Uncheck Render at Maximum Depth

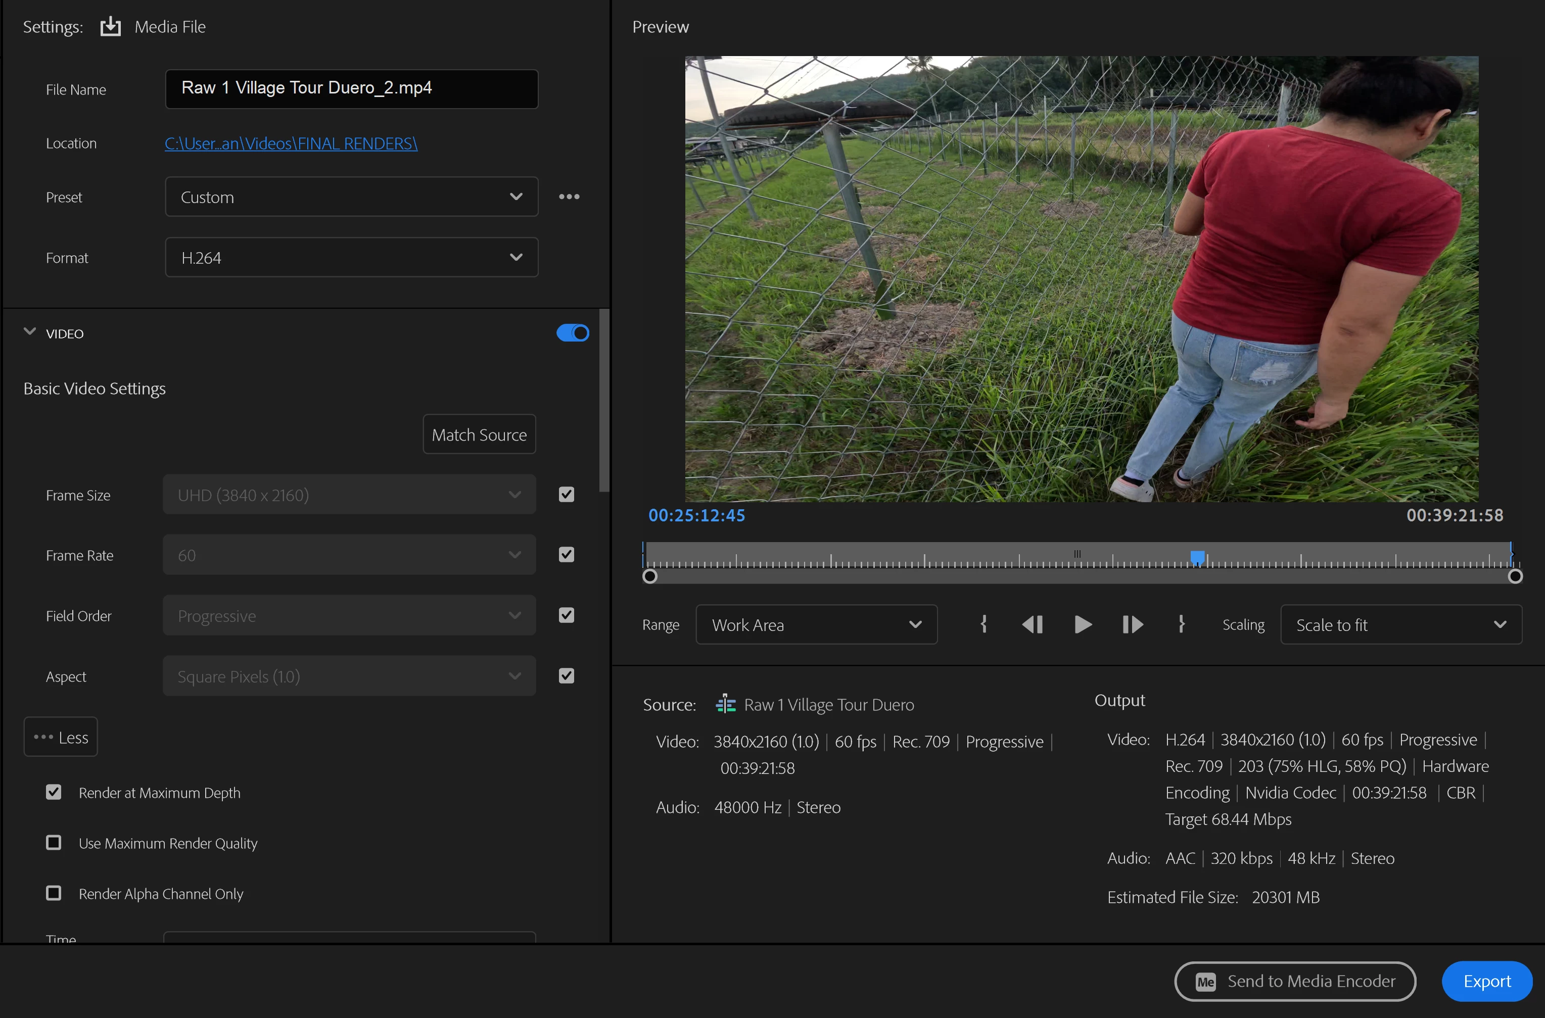point(54,792)
